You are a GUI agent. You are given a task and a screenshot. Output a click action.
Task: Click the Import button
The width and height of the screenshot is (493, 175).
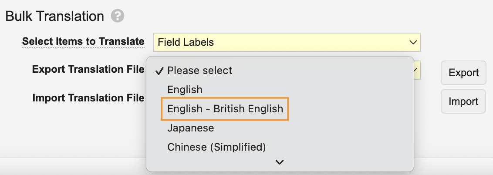463,101
